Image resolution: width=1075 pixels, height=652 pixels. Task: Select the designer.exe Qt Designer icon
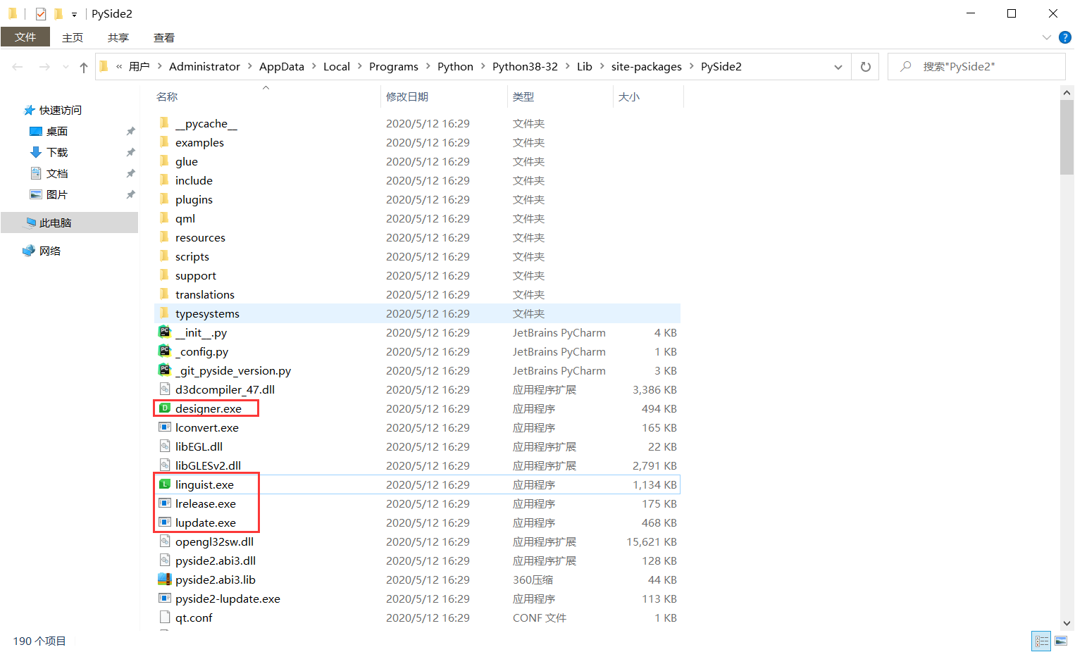pyautogui.click(x=165, y=408)
